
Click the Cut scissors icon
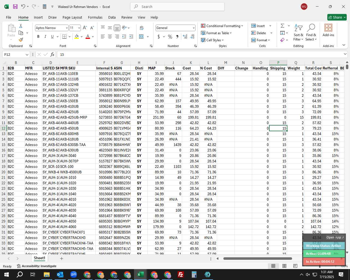(21, 26)
